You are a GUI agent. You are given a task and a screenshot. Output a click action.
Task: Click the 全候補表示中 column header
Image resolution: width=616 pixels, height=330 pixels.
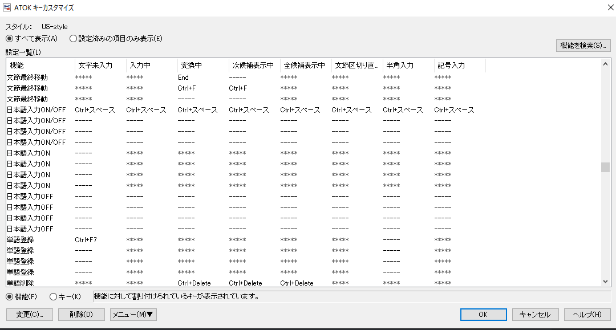point(306,66)
